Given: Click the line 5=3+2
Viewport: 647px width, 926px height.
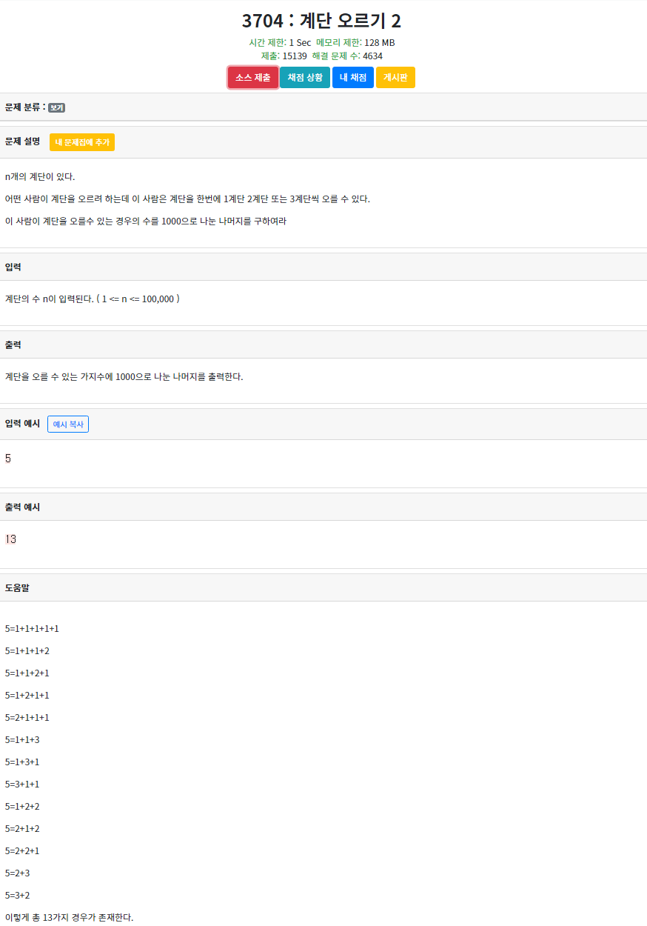Looking at the screenshot, I should click(x=18, y=895).
